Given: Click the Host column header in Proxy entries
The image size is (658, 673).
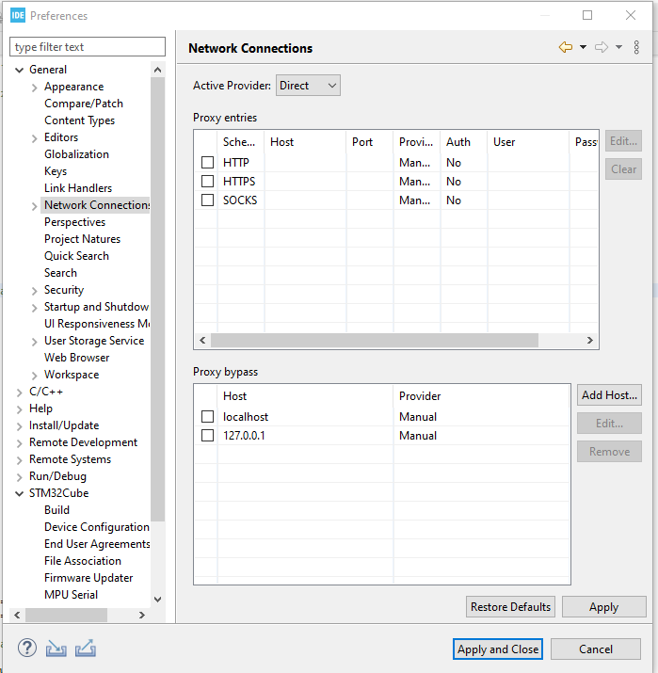Looking at the screenshot, I should [x=306, y=142].
